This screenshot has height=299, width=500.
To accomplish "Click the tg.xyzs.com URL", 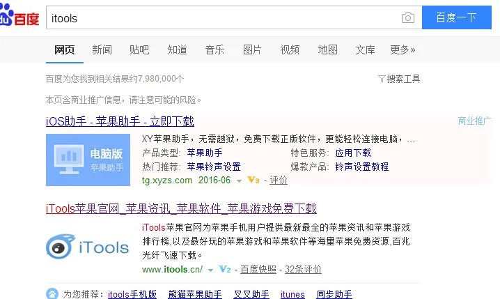I will [166, 181].
